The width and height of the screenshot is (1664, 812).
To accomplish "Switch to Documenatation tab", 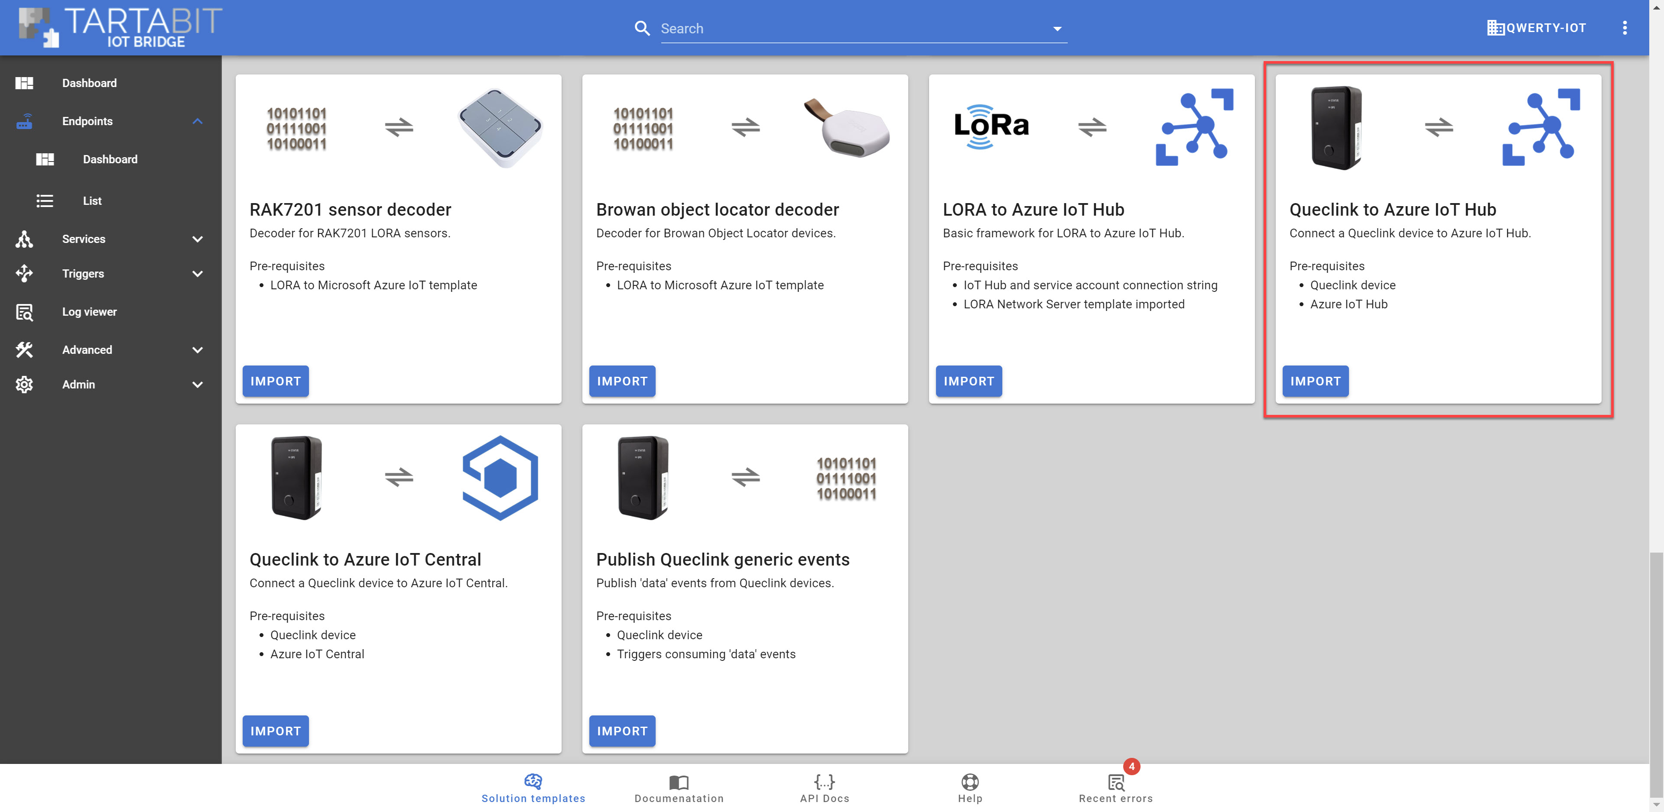I will [679, 788].
